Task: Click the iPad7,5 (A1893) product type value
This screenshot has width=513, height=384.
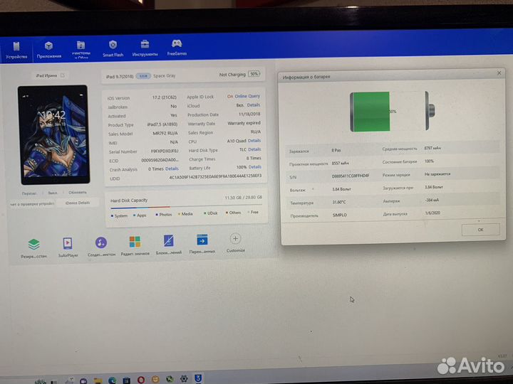Action: 162,124
